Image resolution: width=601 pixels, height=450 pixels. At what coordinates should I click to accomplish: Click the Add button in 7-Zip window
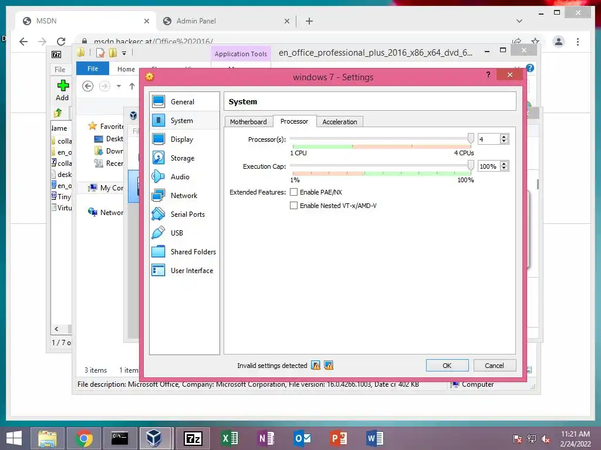[62, 90]
